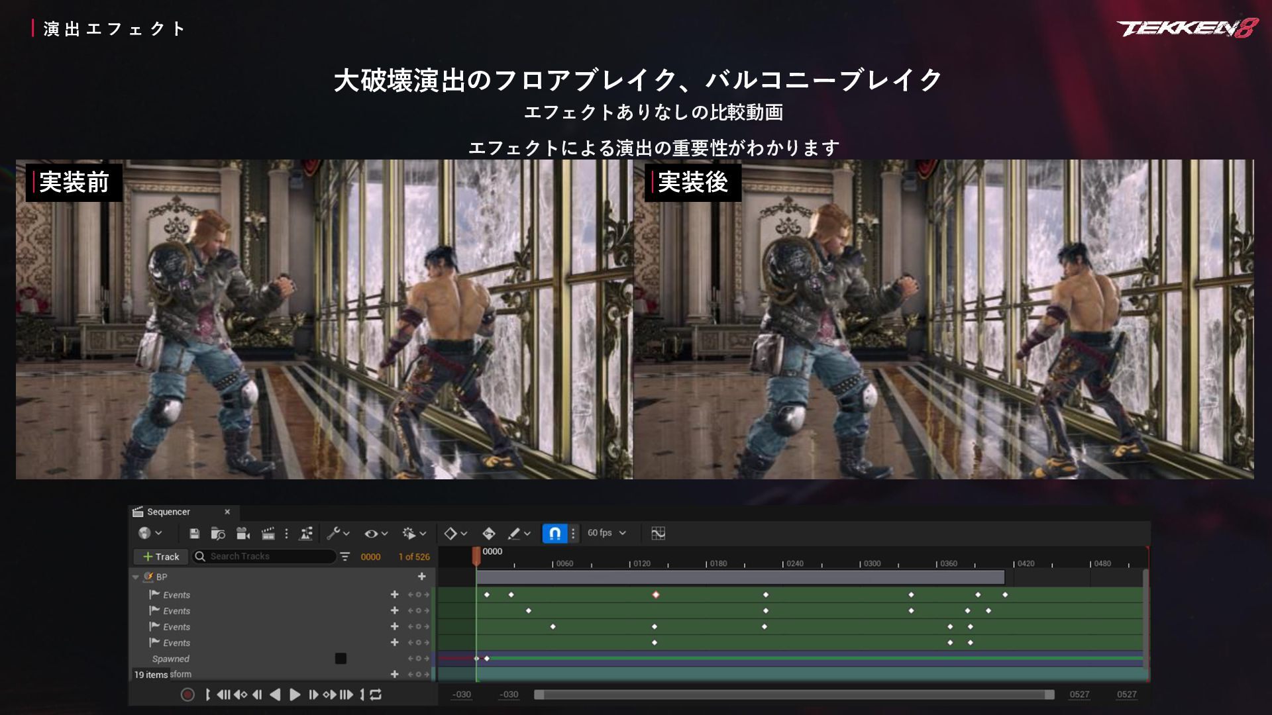Image resolution: width=1272 pixels, height=715 pixels.
Task: Open the pencil edit dropdown arrow
Action: pyautogui.click(x=527, y=534)
